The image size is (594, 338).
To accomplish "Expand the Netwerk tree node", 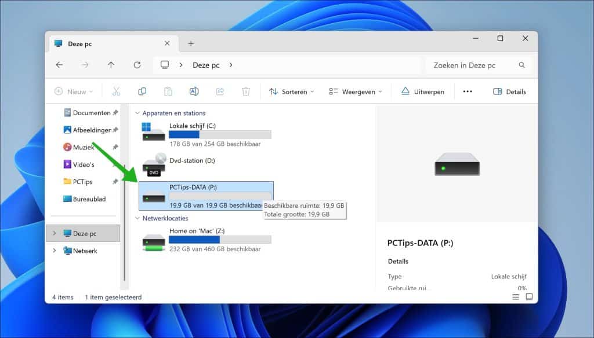I will (x=55, y=251).
